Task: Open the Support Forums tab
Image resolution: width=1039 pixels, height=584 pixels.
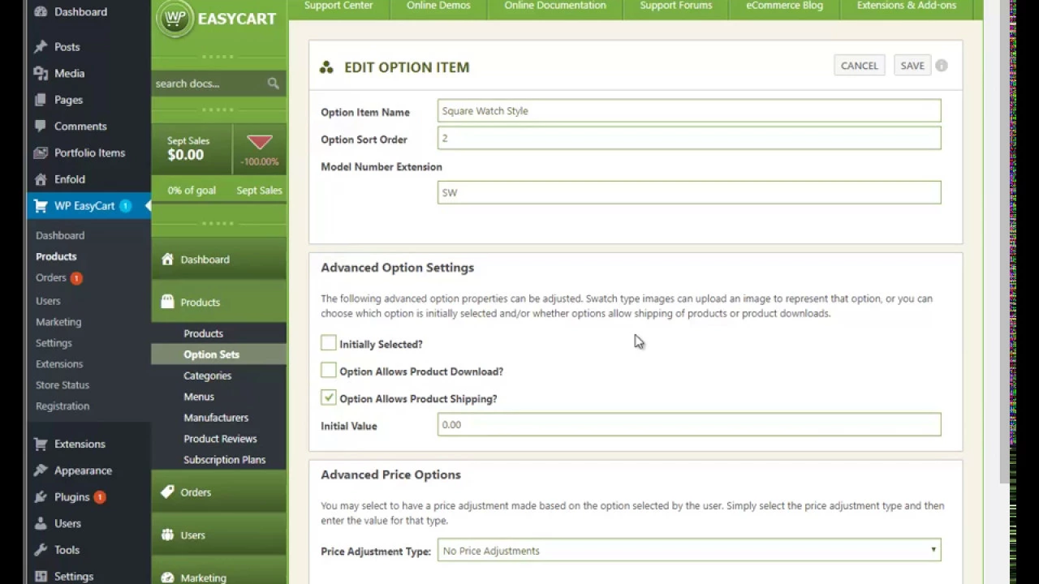Action: pyautogui.click(x=676, y=7)
